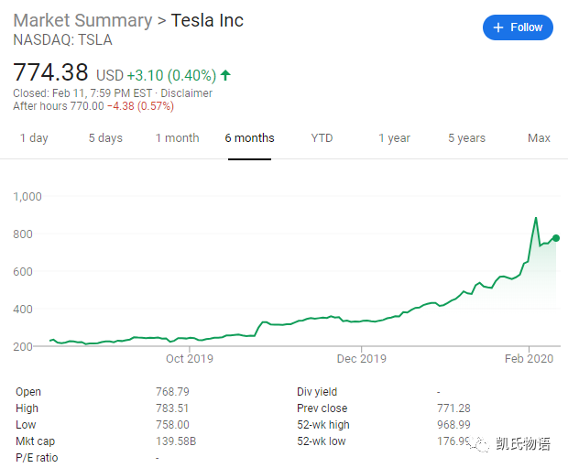
Task: Select the 6 months tab
Action: pyautogui.click(x=249, y=138)
